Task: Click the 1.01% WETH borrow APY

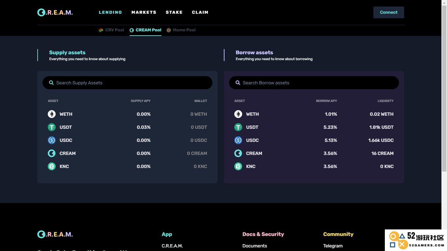Action: coord(331,114)
